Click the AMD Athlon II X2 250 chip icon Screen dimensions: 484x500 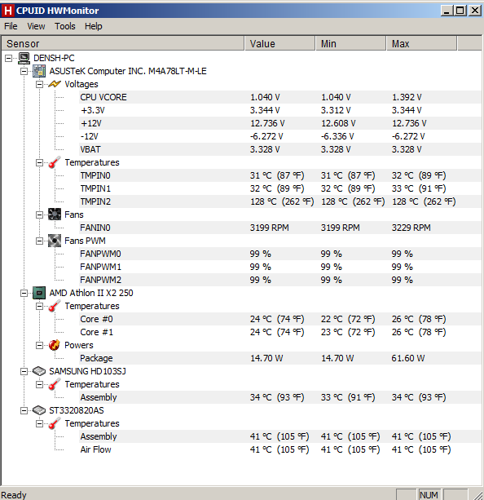[39, 293]
